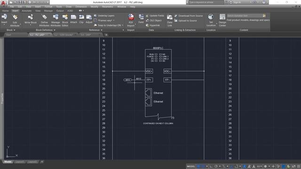Toggle polar tracking in status bar
Viewport: 301px width, 169px height.
coord(216,166)
